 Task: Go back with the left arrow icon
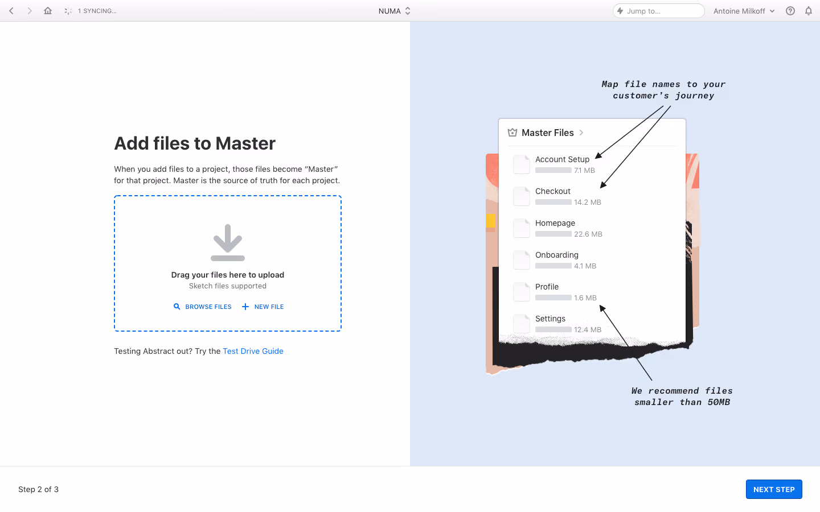click(11, 11)
